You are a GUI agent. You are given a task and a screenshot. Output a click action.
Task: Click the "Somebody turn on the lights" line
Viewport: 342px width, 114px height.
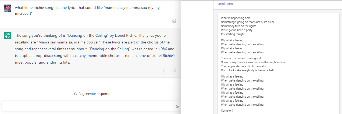tap(238, 26)
